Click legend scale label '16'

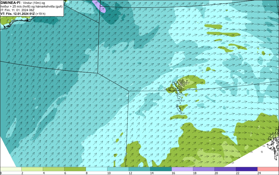(173, 173)
